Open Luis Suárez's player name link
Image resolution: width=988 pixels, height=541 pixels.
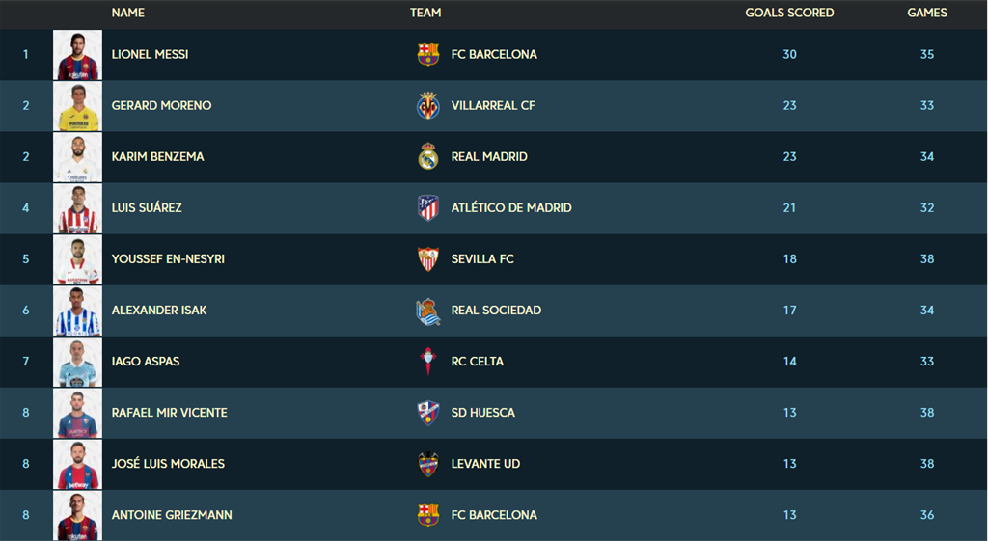pos(147,208)
